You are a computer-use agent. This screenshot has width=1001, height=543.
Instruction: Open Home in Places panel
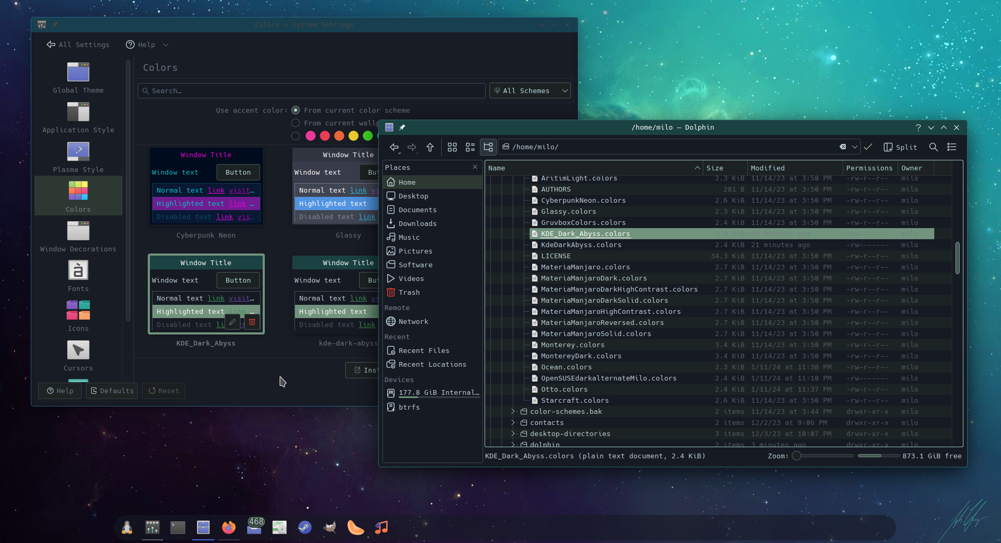tap(433, 182)
